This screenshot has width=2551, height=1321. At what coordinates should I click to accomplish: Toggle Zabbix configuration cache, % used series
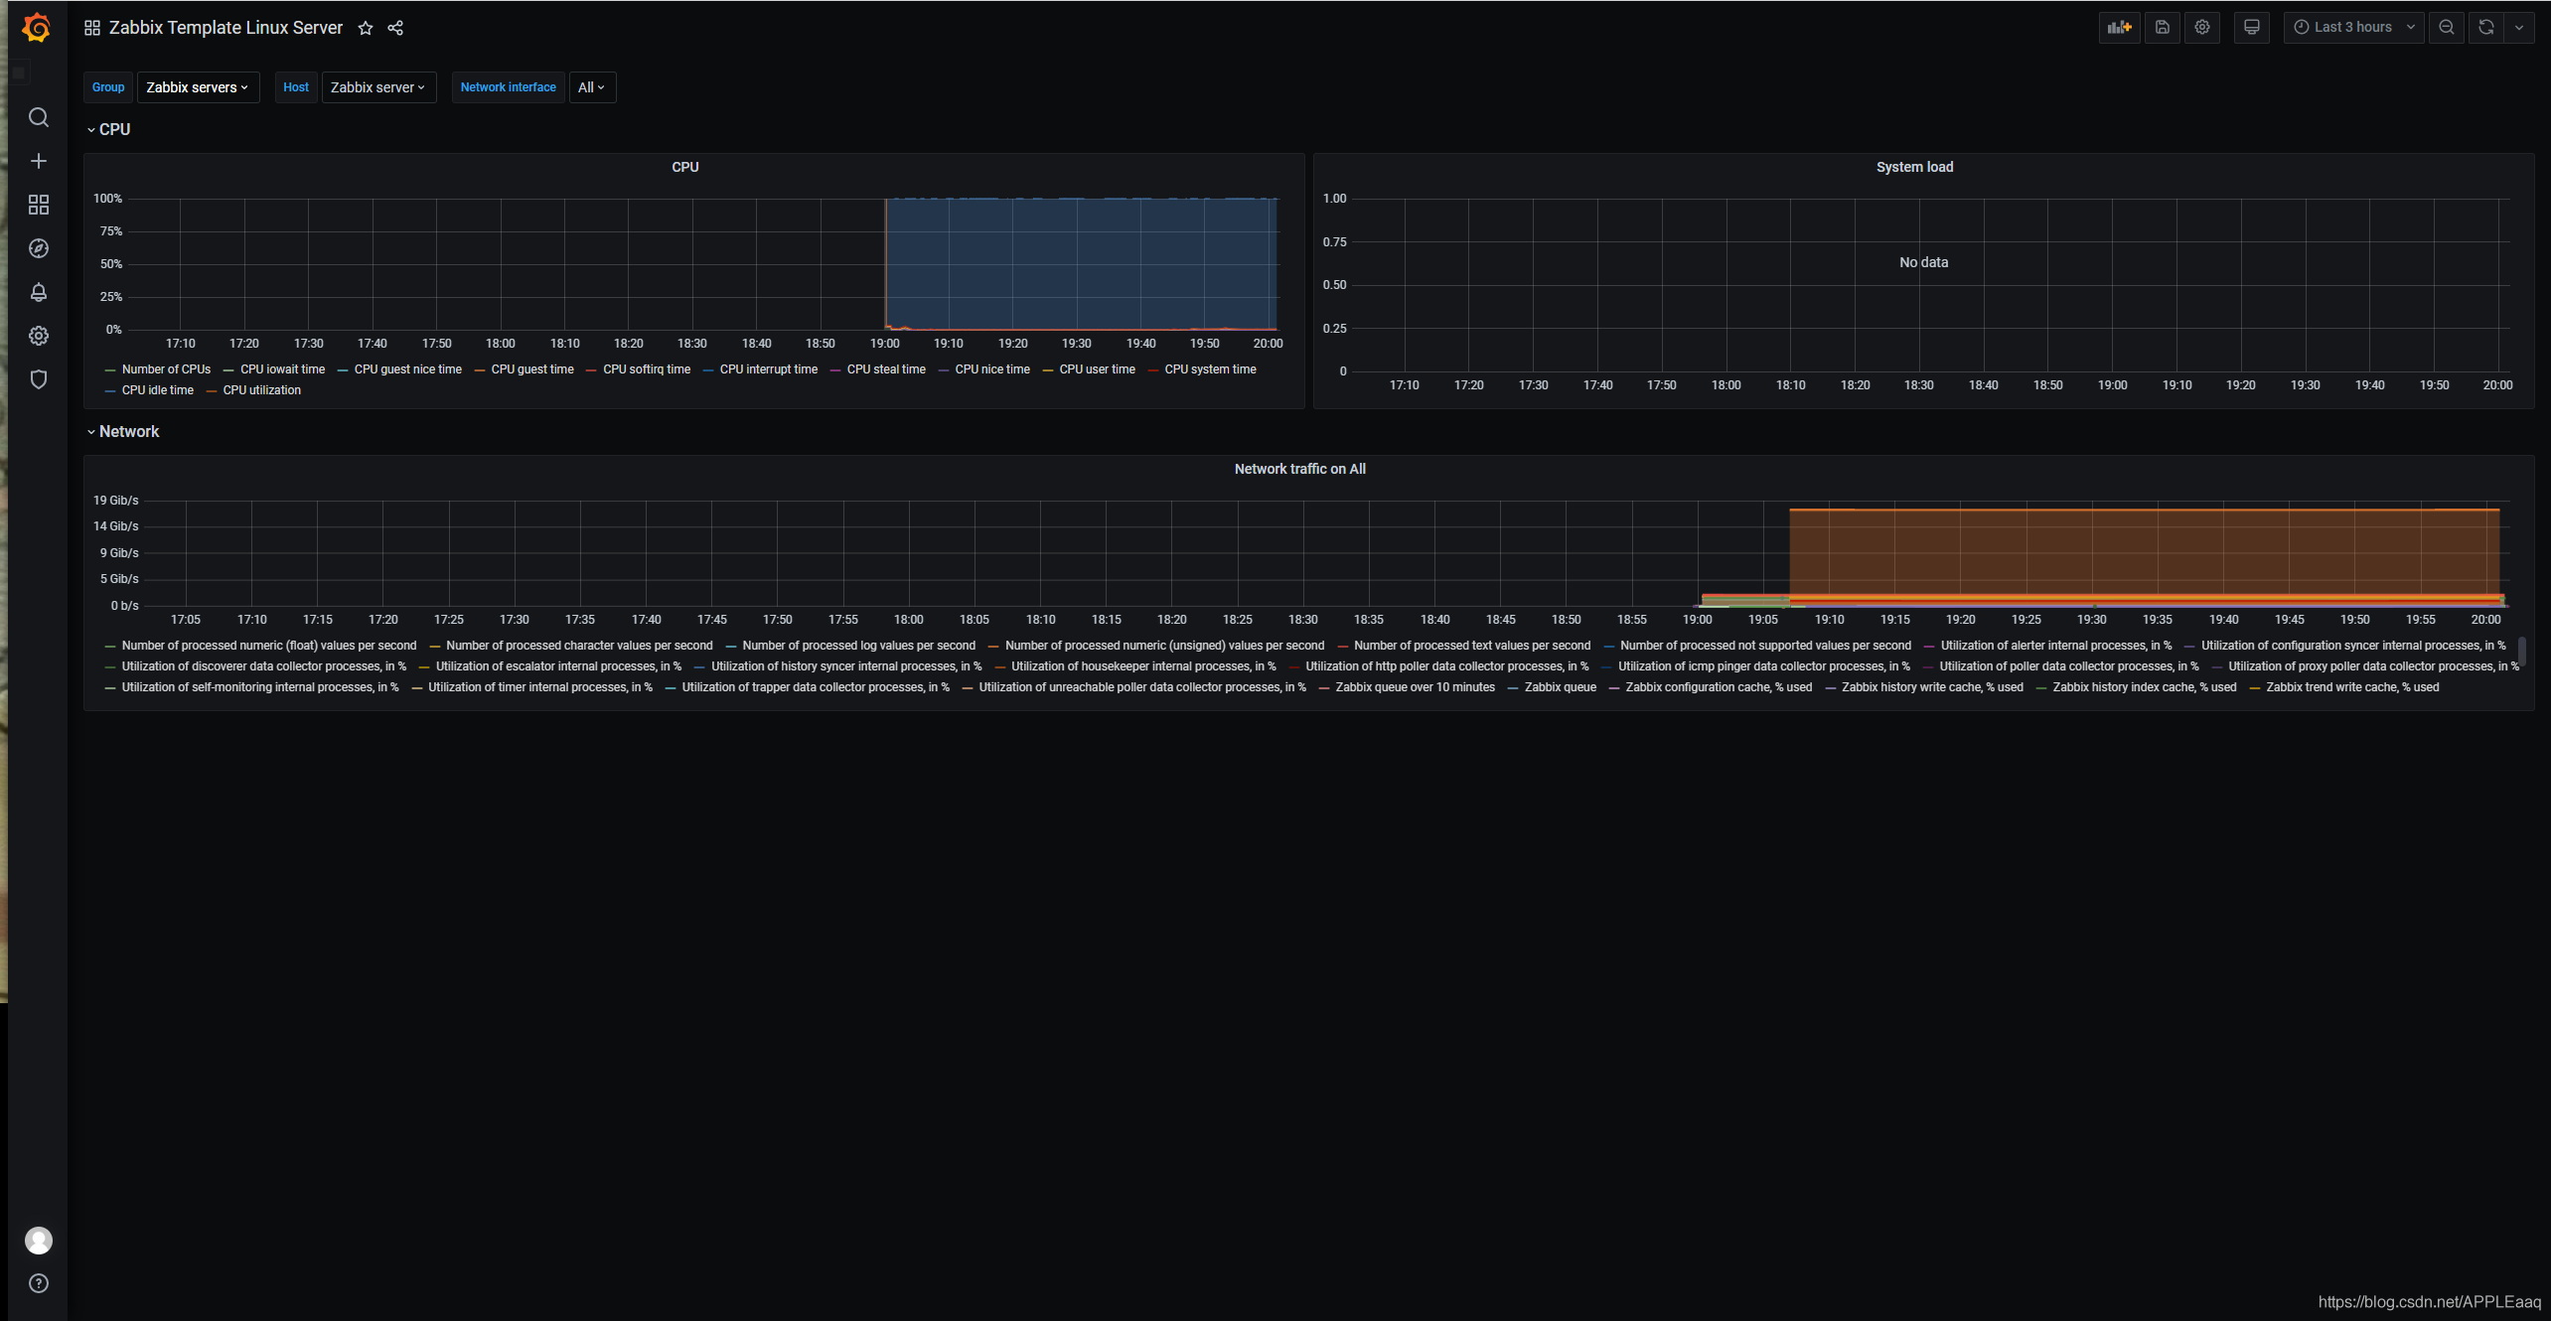pos(1719,687)
